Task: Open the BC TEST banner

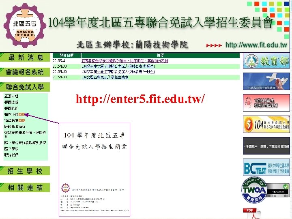Action: pyautogui.click(x=266, y=167)
